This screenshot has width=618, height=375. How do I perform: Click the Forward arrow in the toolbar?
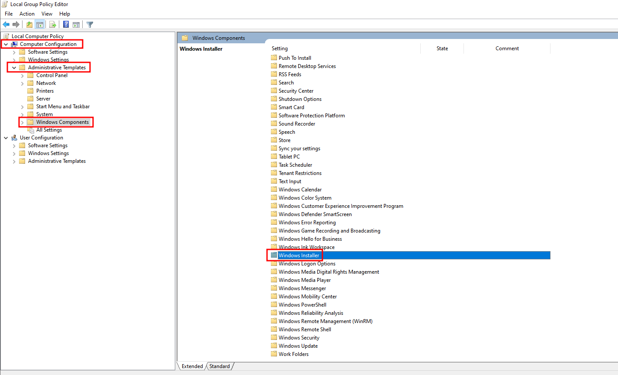pos(16,25)
